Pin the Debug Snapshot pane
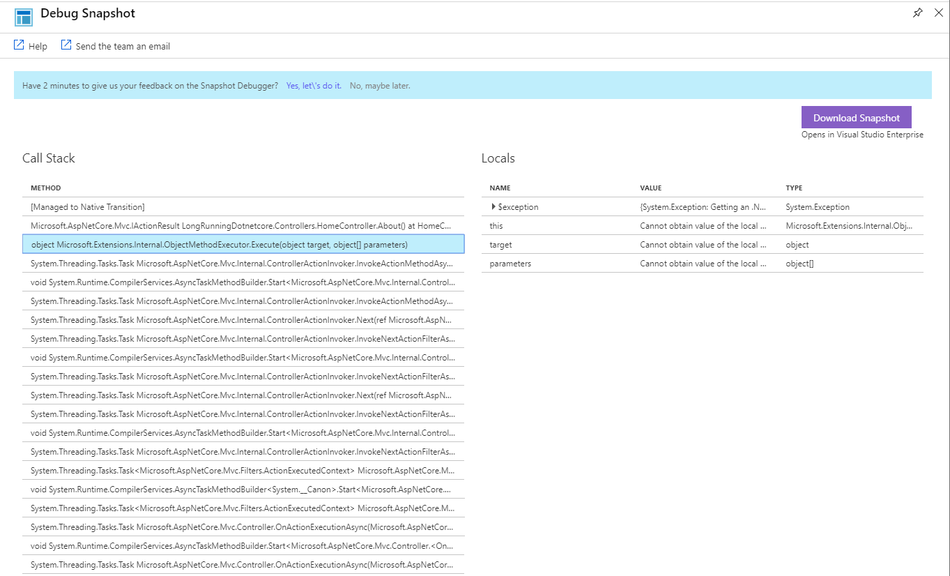The width and height of the screenshot is (950, 576). pos(917,13)
